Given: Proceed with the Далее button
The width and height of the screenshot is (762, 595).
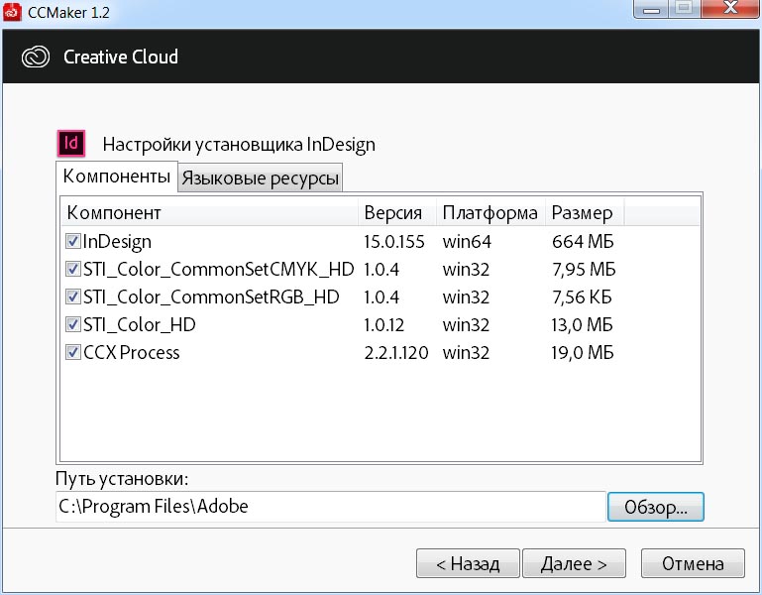Looking at the screenshot, I should point(574,563).
